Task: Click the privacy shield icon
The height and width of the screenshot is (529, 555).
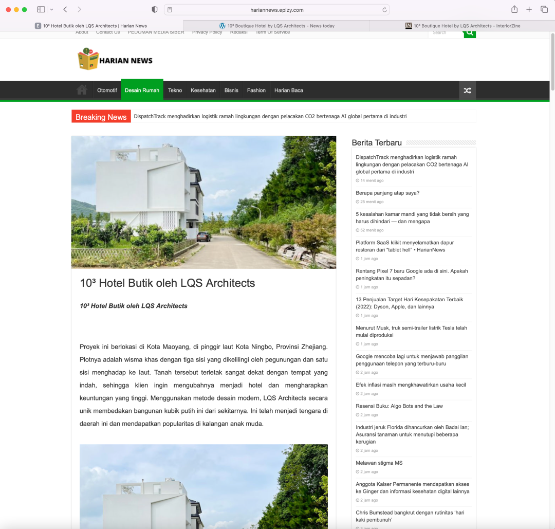Action: pyautogui.click(x=155, y=10)
